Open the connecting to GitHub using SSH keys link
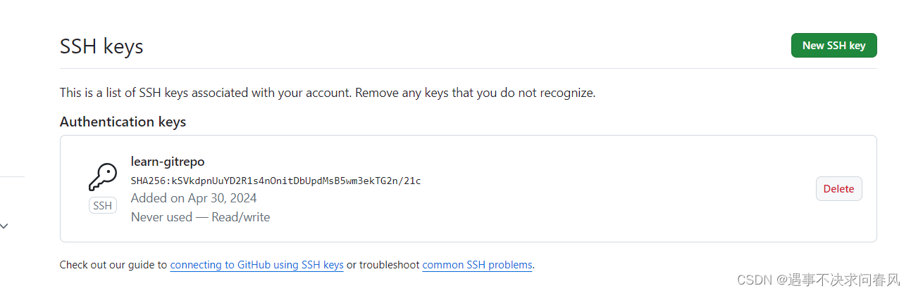 point(257,265)
